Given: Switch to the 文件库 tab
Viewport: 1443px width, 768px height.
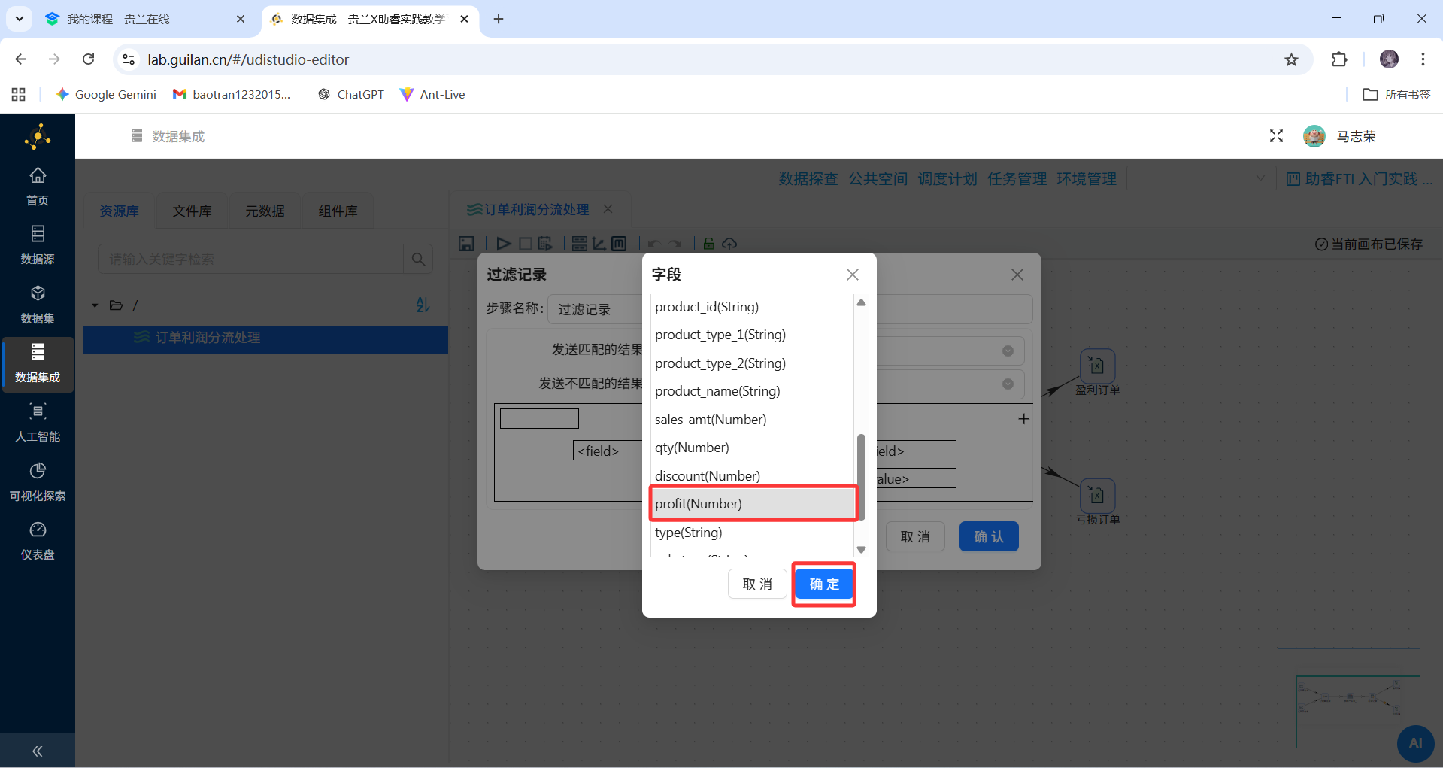Looking at the screenshot, I should tap(192, 211).
